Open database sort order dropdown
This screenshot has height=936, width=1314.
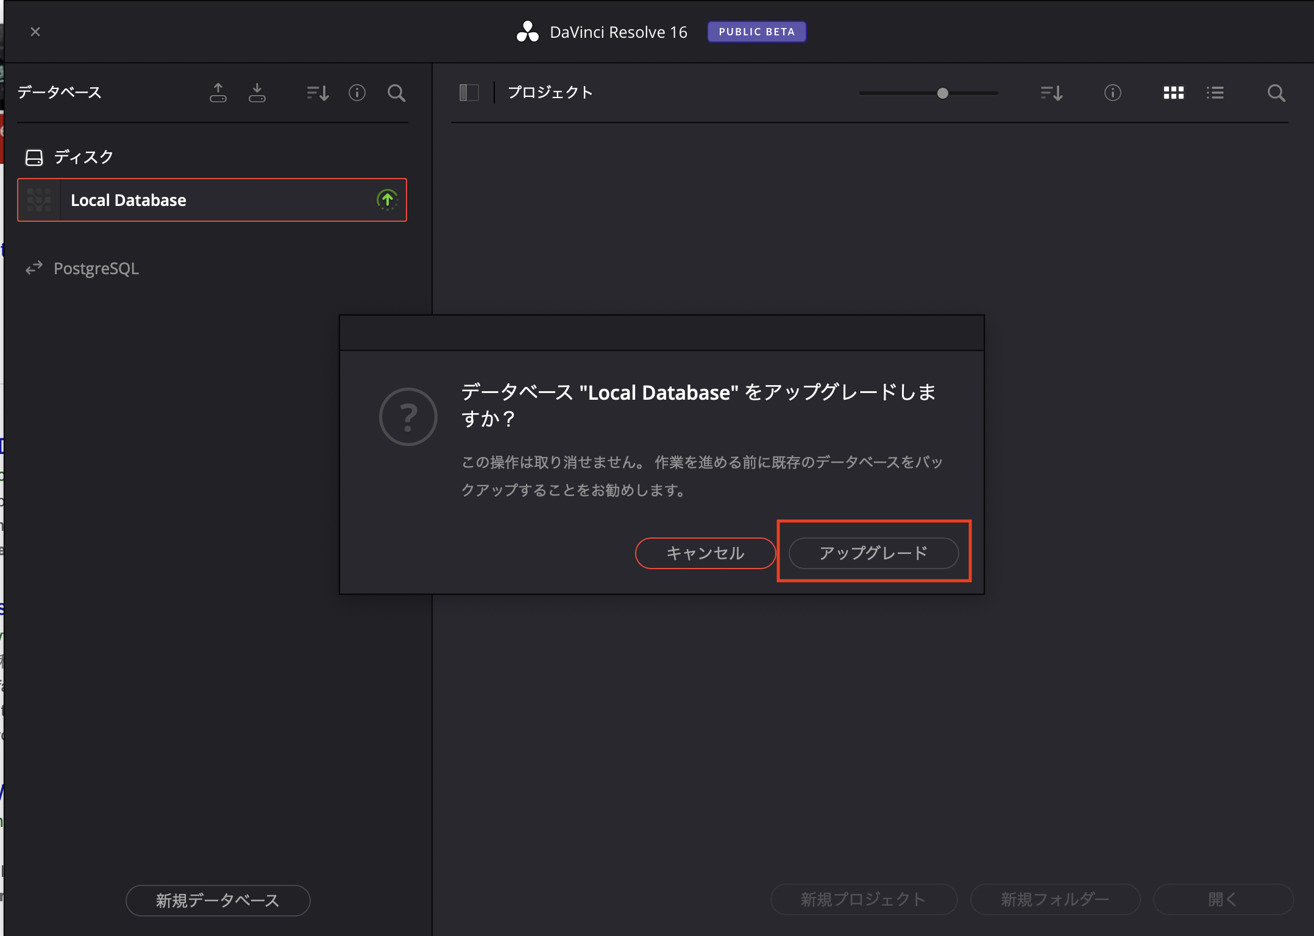pos(318,93)
